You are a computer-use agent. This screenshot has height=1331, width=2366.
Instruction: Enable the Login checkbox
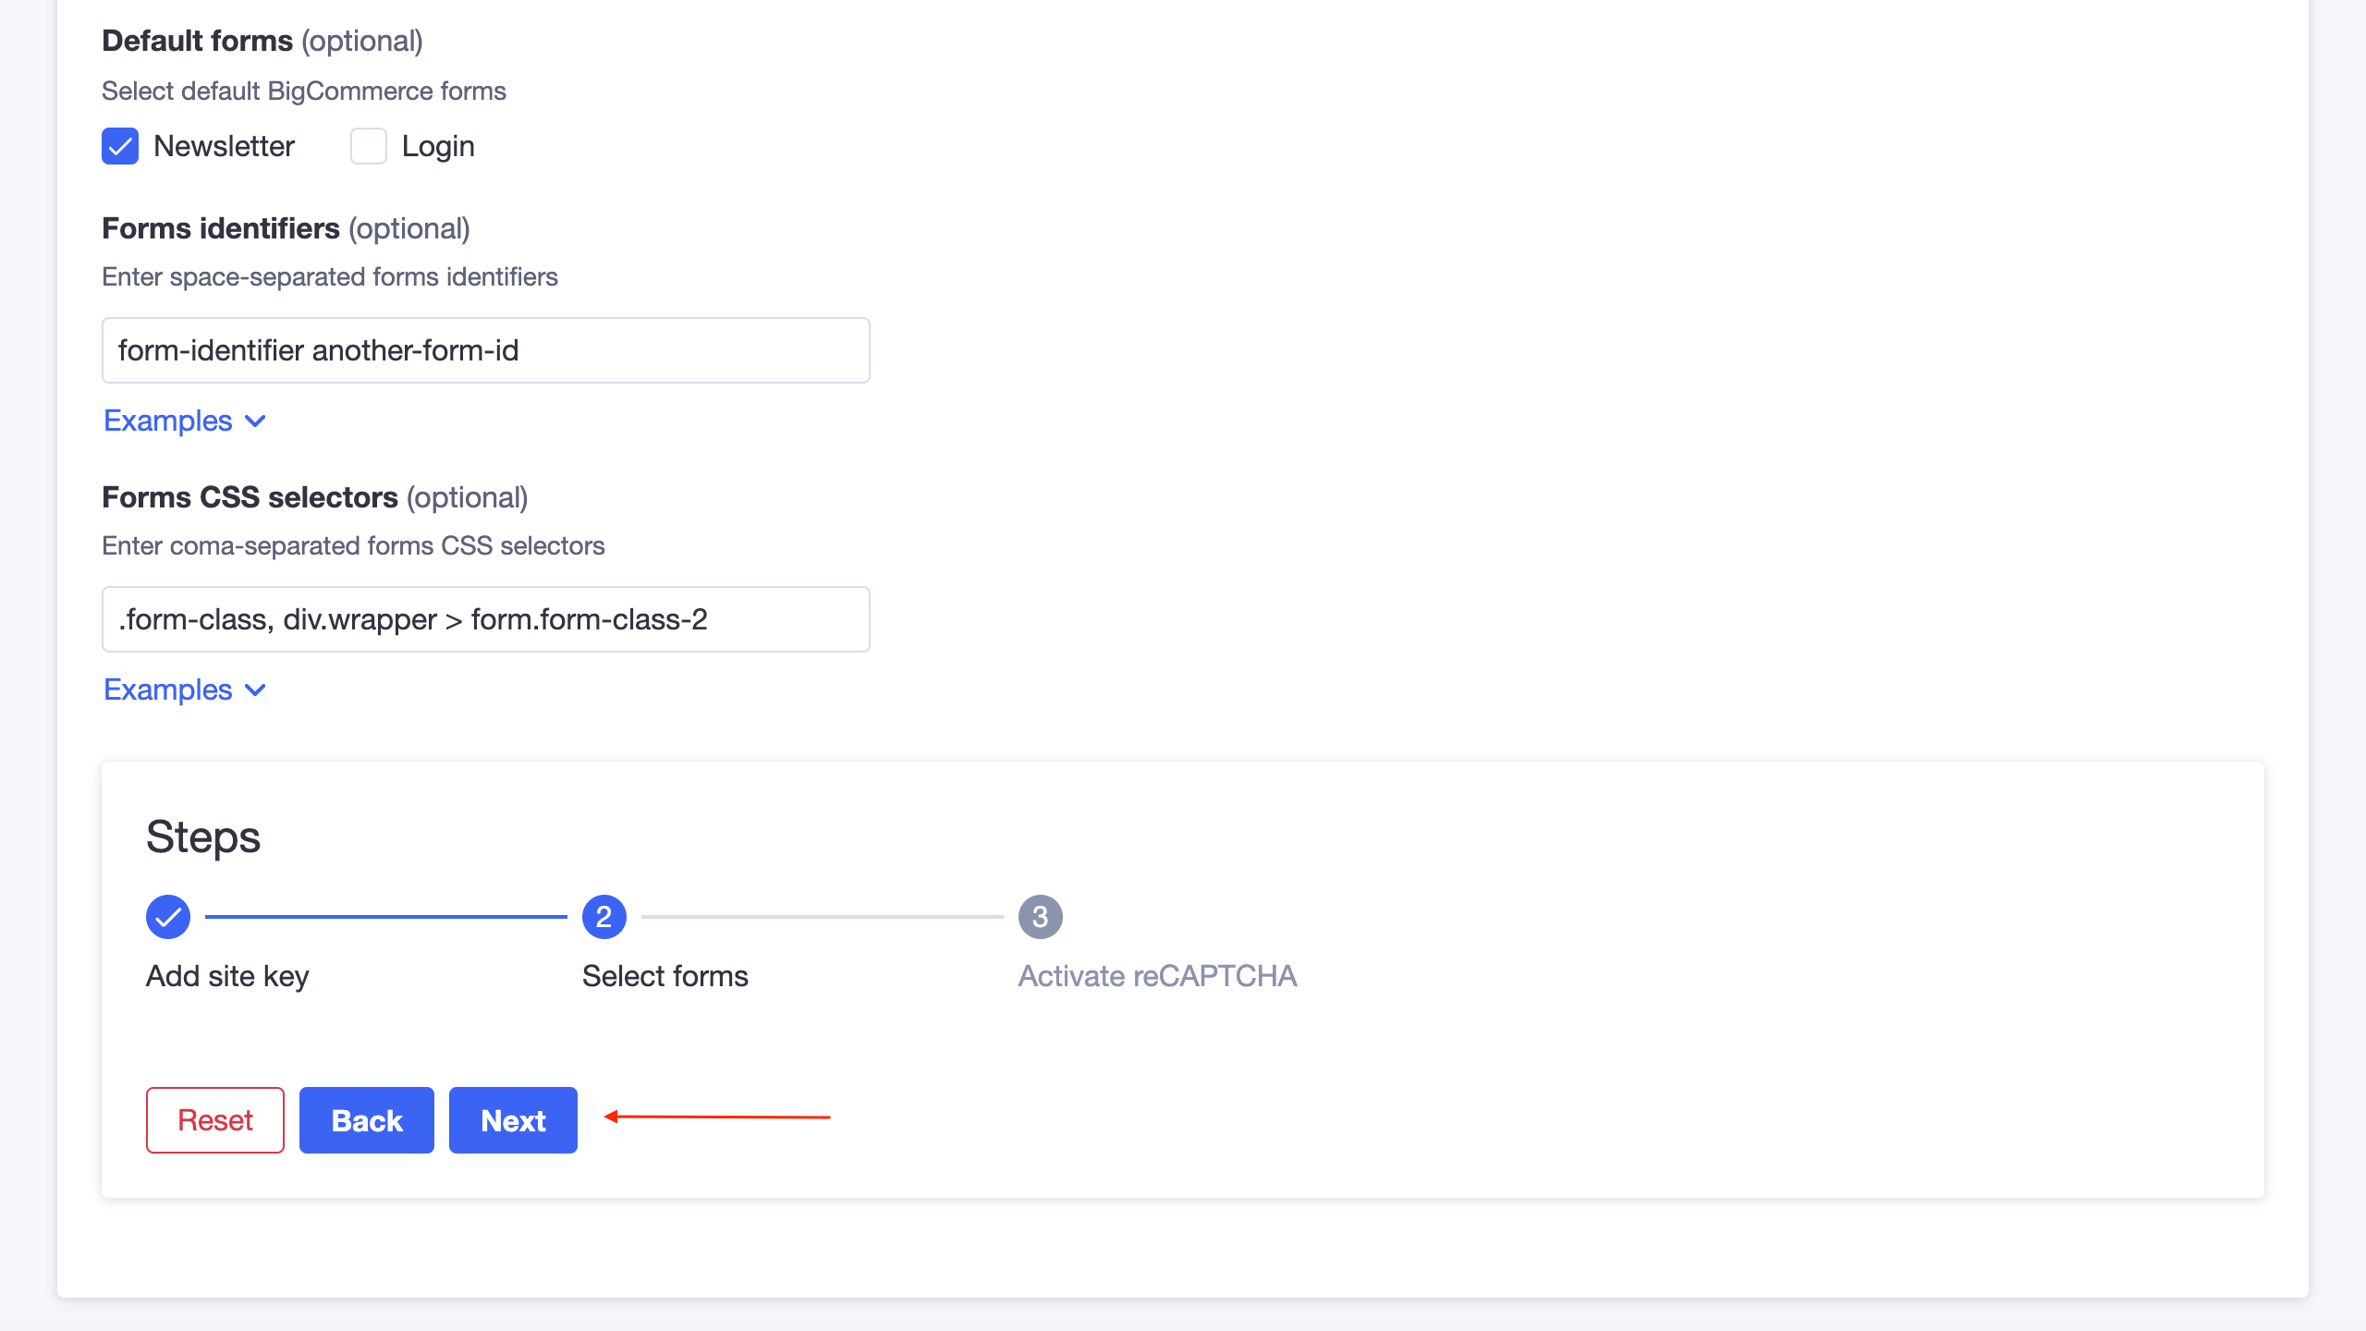(368, 146)
